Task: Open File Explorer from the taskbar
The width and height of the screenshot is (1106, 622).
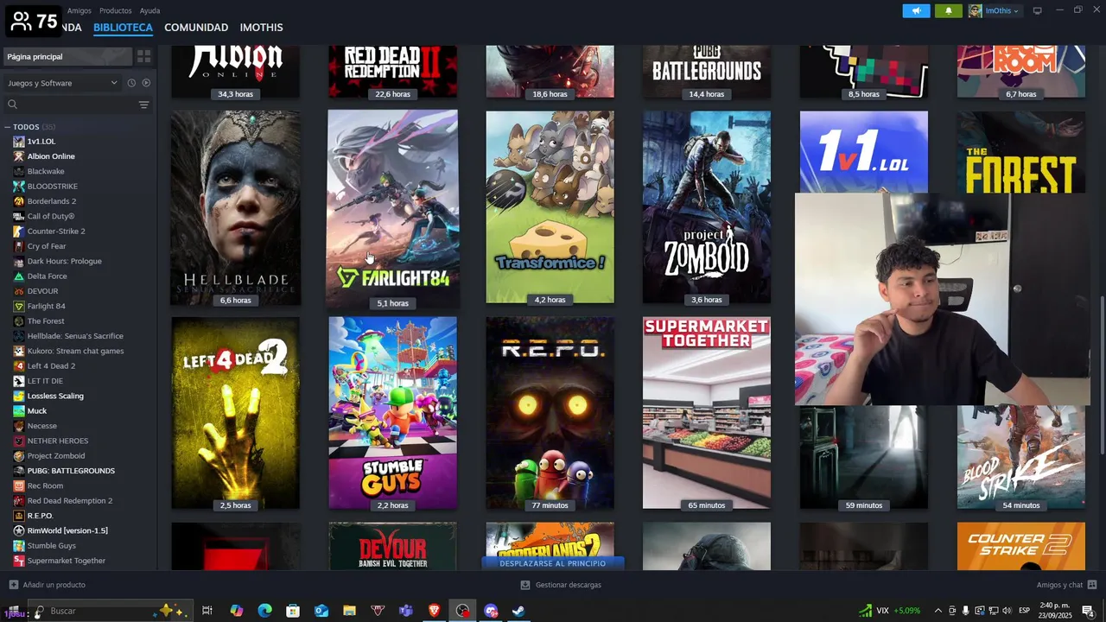Action: [349, 611]
